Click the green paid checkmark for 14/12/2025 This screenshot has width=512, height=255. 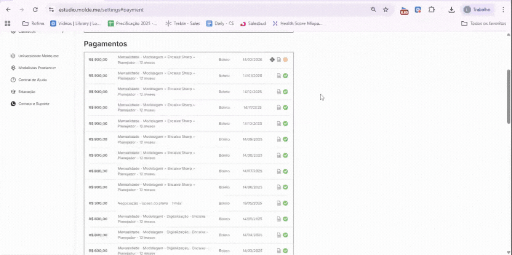[x=285, y=92]
